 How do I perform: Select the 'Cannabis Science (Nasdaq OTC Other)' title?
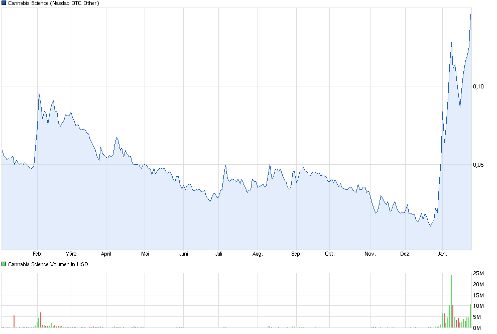(54, 3)
